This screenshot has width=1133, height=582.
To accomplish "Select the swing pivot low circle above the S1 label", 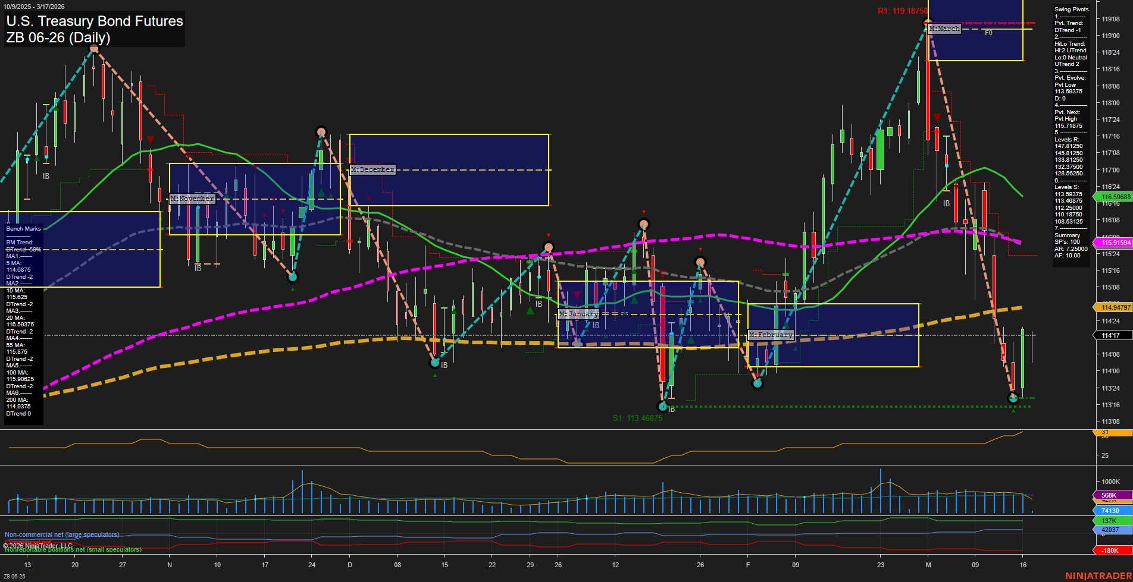I will point(663,407).
